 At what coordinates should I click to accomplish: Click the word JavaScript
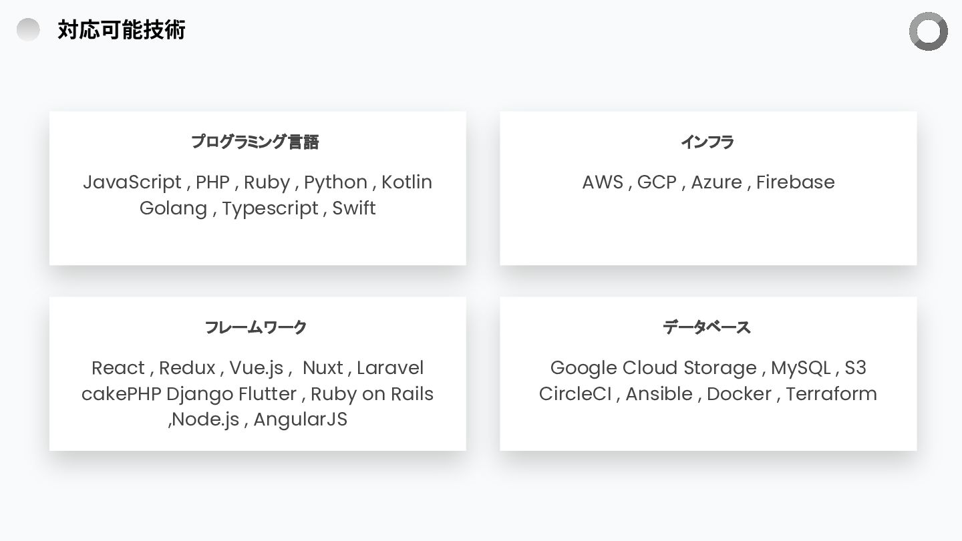click(x=132, y=182)
